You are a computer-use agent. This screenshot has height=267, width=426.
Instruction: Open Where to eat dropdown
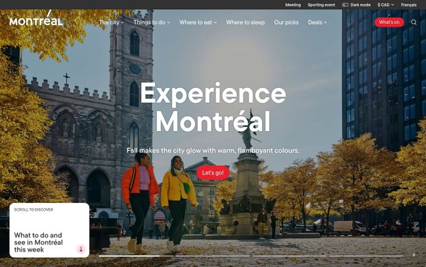[x=198, y=23]
